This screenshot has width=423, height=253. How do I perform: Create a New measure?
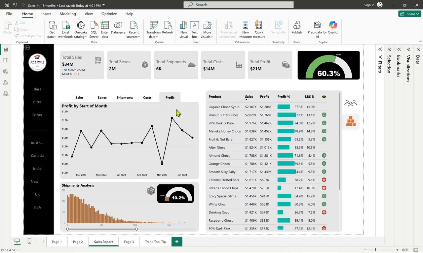(246, 30)
